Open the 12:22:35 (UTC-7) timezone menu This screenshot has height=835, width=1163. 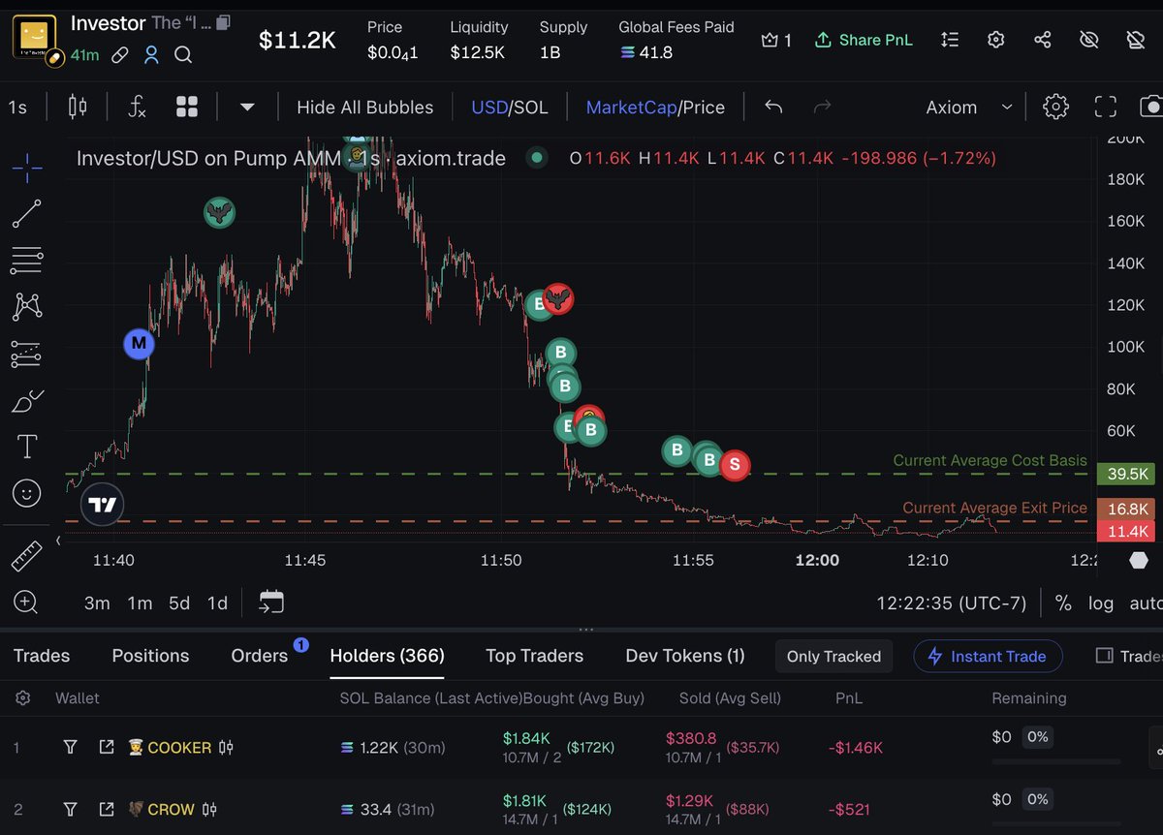951,603
